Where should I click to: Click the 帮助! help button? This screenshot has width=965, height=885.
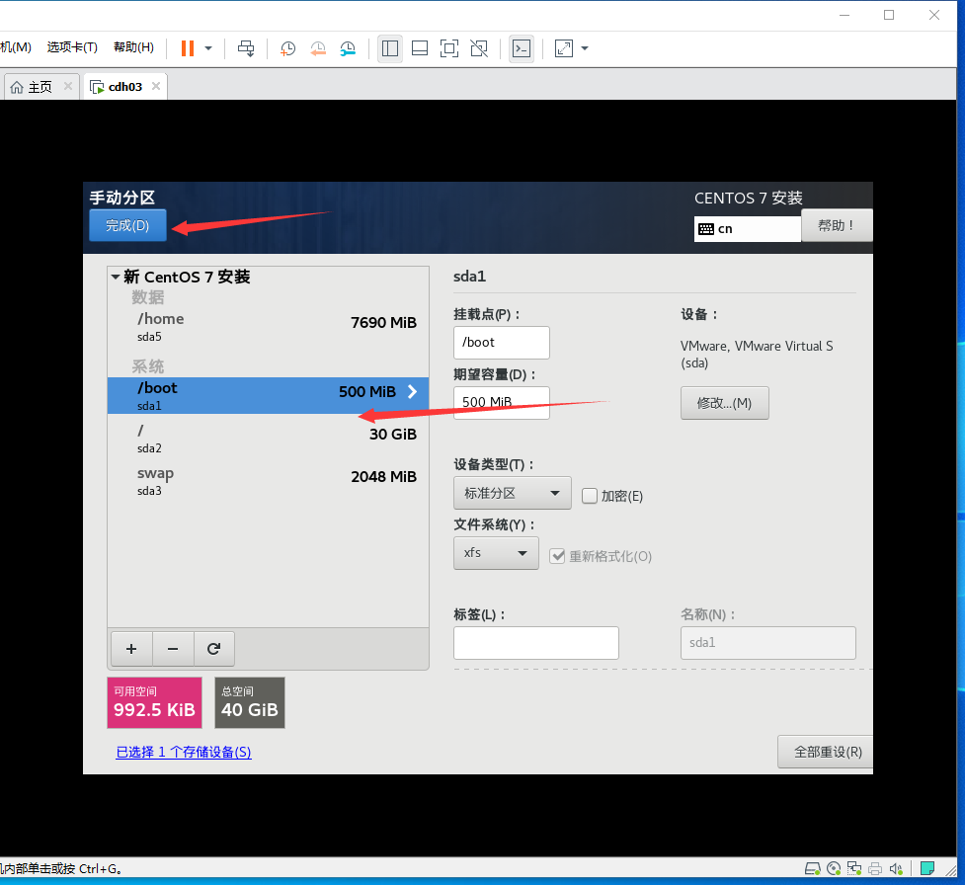click(837, 225)
